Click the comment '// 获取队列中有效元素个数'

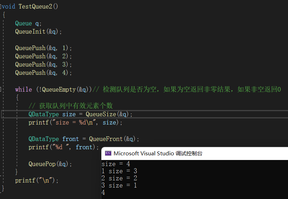[71, 106]
